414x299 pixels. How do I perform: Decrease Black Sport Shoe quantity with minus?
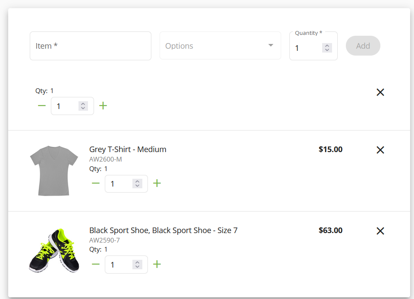pos(96,265)
